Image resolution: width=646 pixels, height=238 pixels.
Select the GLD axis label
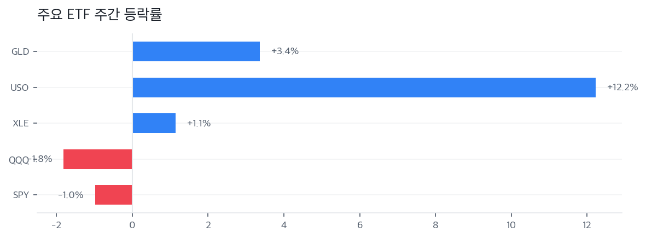click(20, 51)
